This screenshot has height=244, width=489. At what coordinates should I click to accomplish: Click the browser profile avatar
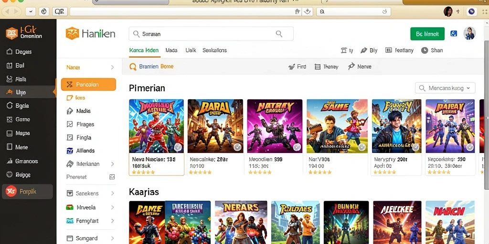[x=448, y=11]
